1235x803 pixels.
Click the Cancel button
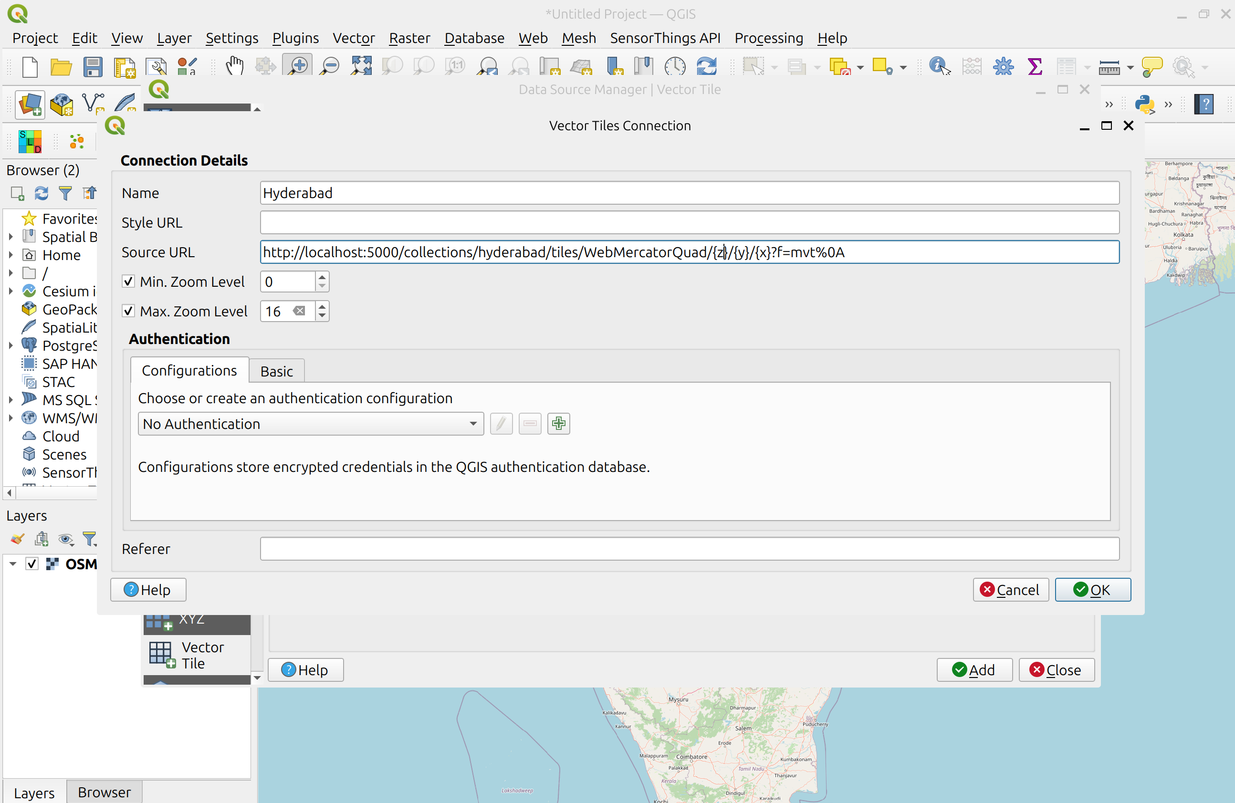(1010, 590)
